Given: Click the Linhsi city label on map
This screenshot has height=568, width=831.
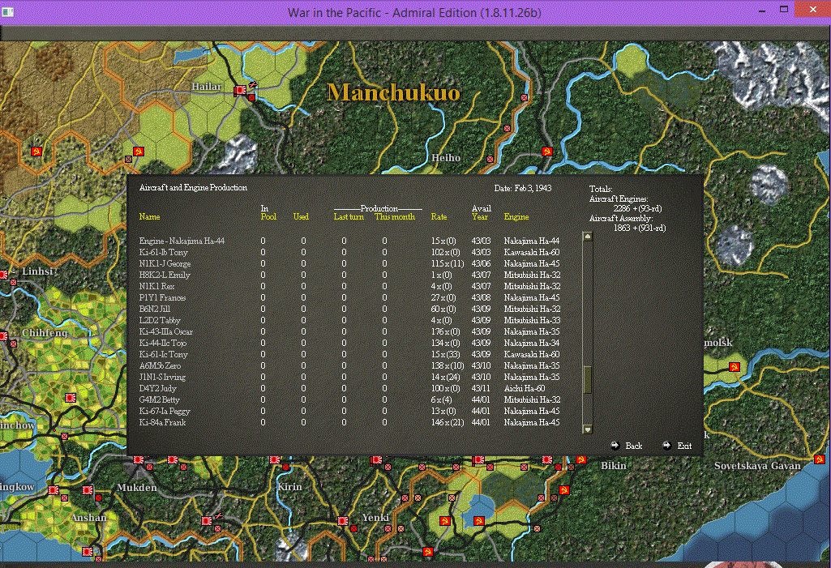Looking at the screenshot, I should (37, 271).
